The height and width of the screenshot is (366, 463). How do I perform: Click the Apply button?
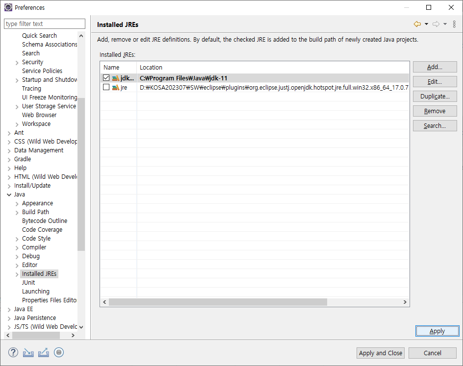click(x=437, y=331)
